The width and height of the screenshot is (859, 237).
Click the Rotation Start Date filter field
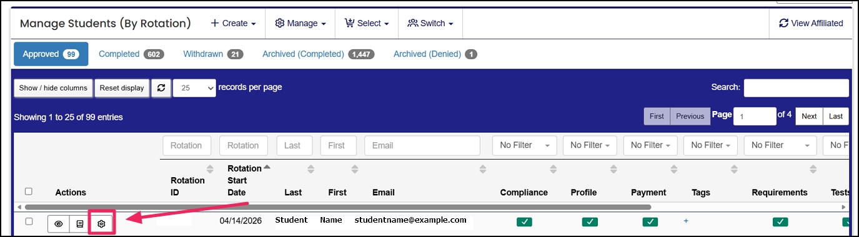(x=244, y=145)
